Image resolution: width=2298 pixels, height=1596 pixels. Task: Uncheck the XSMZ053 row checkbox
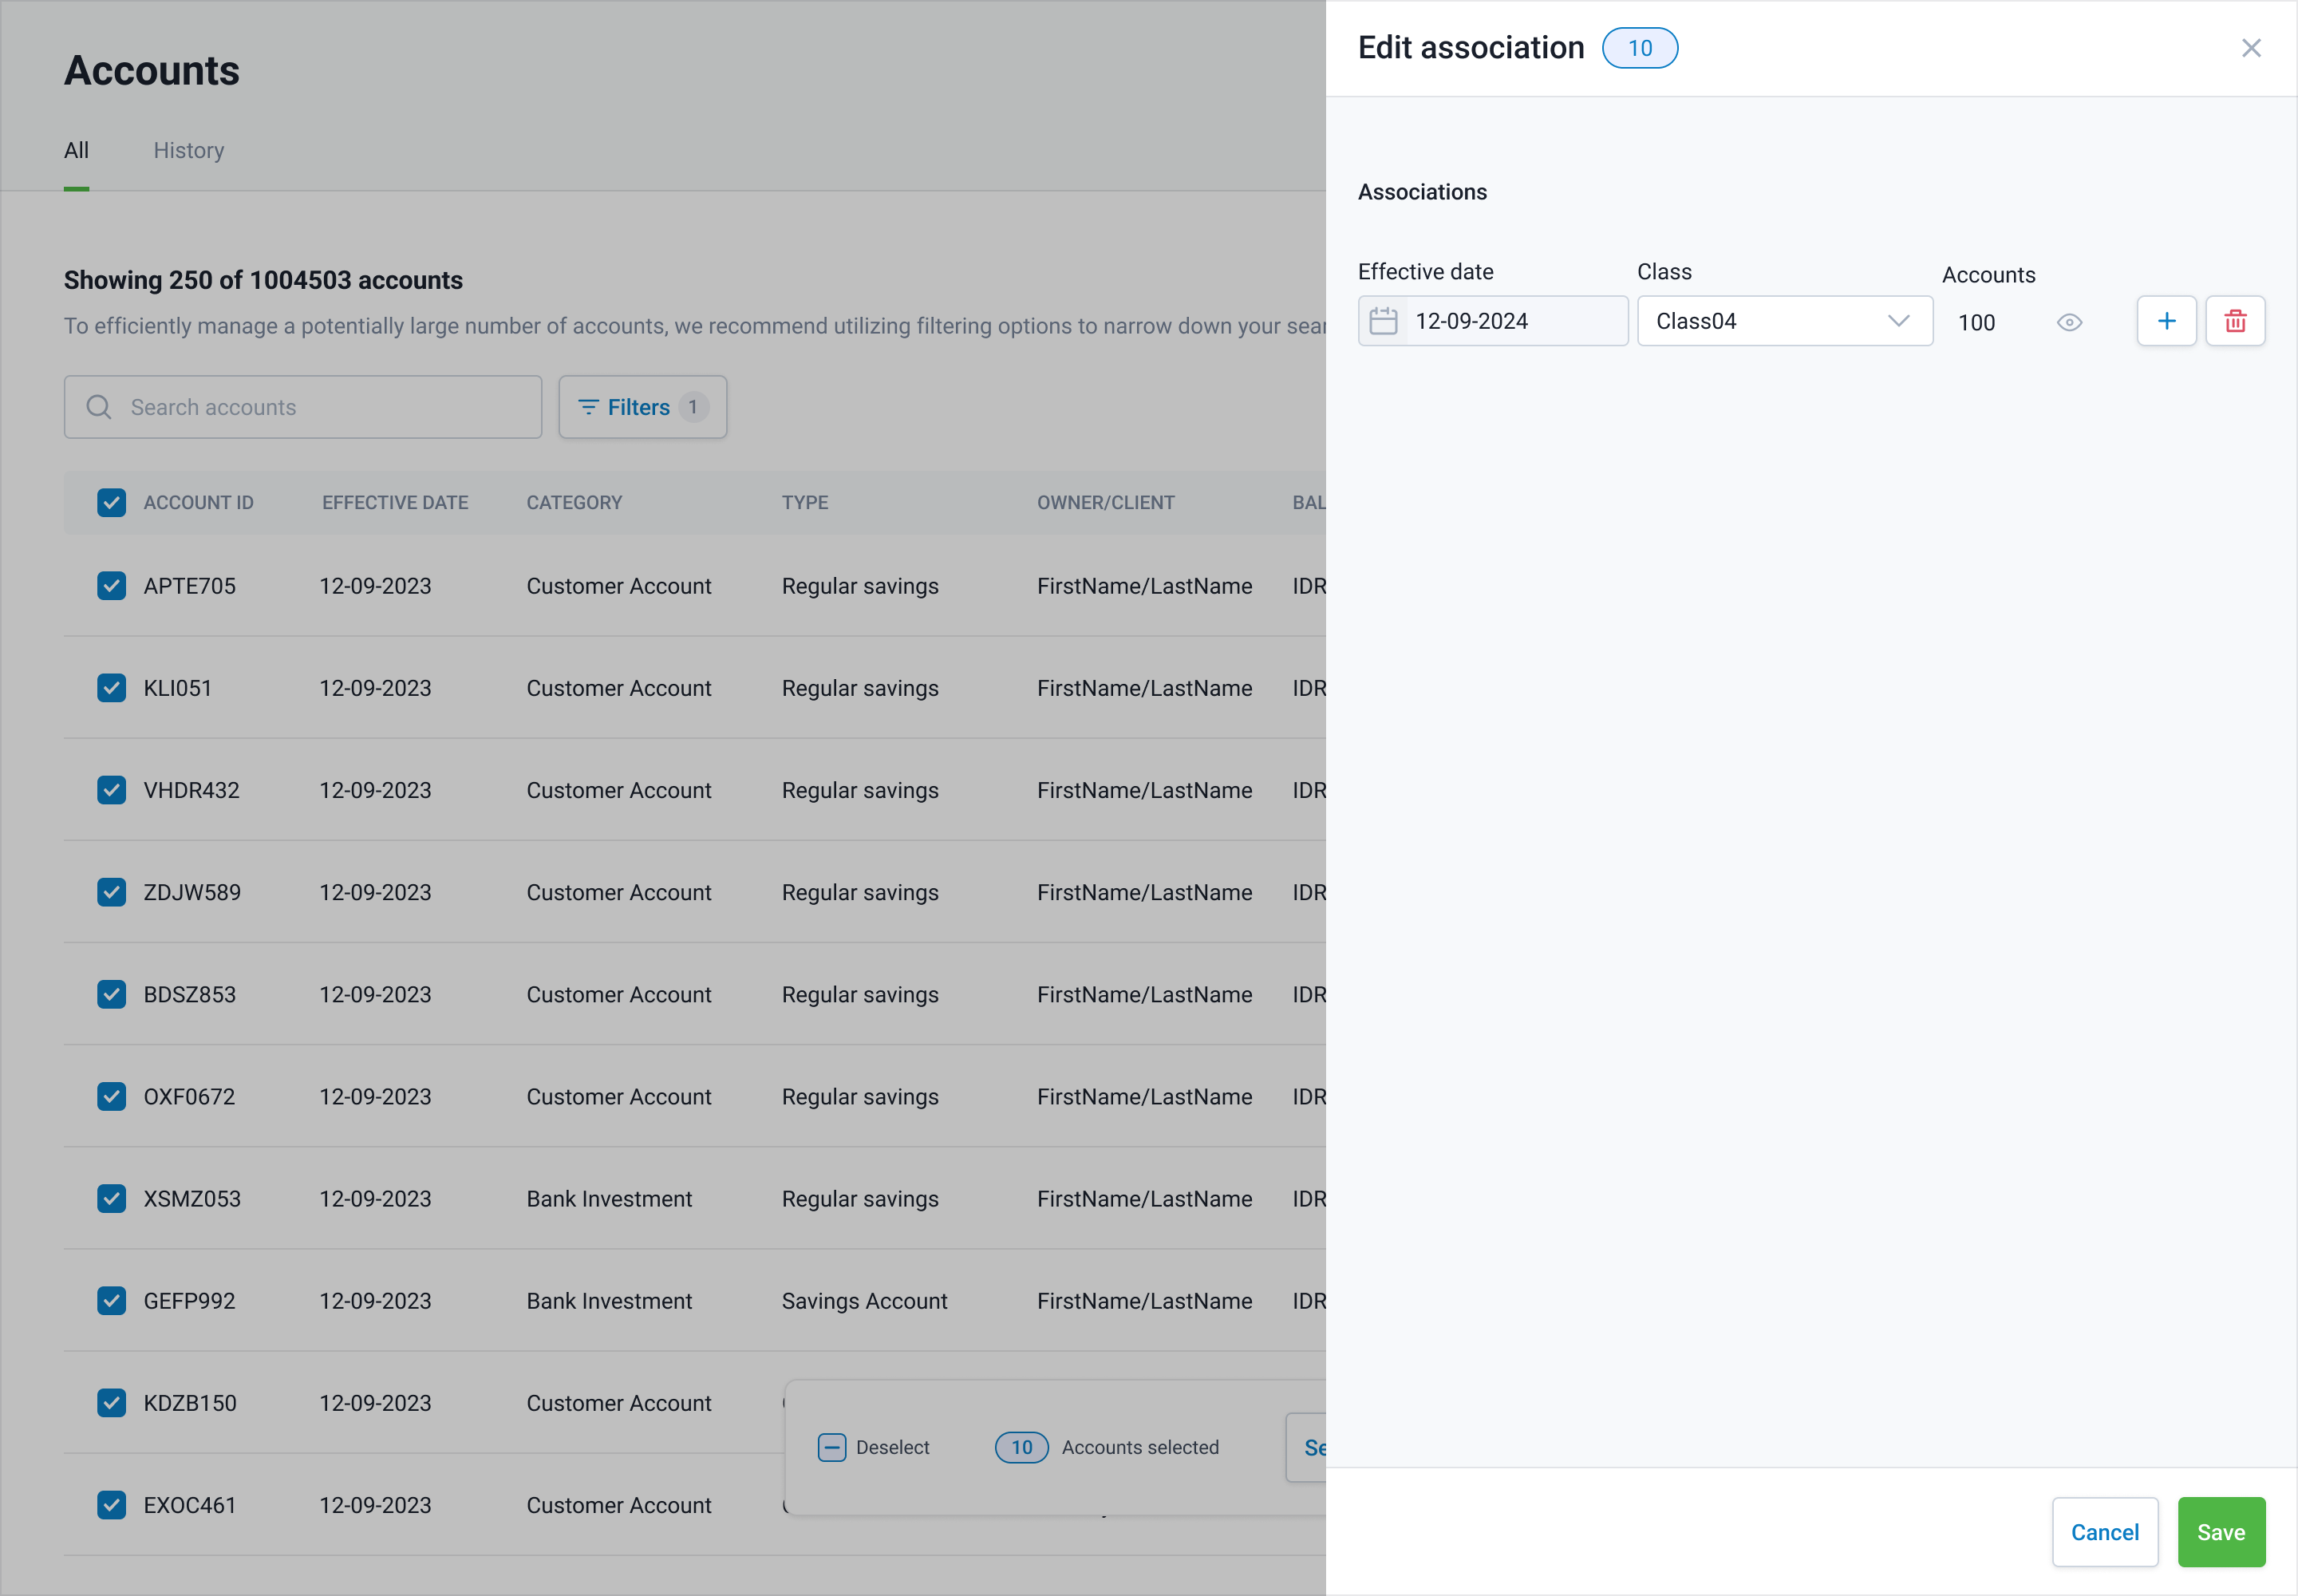coord(111,1198)
